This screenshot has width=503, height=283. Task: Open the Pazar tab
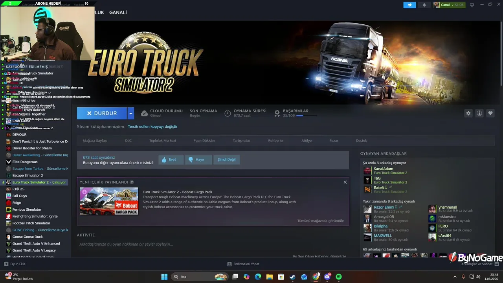pyautogui.click(x=334, y=140)
